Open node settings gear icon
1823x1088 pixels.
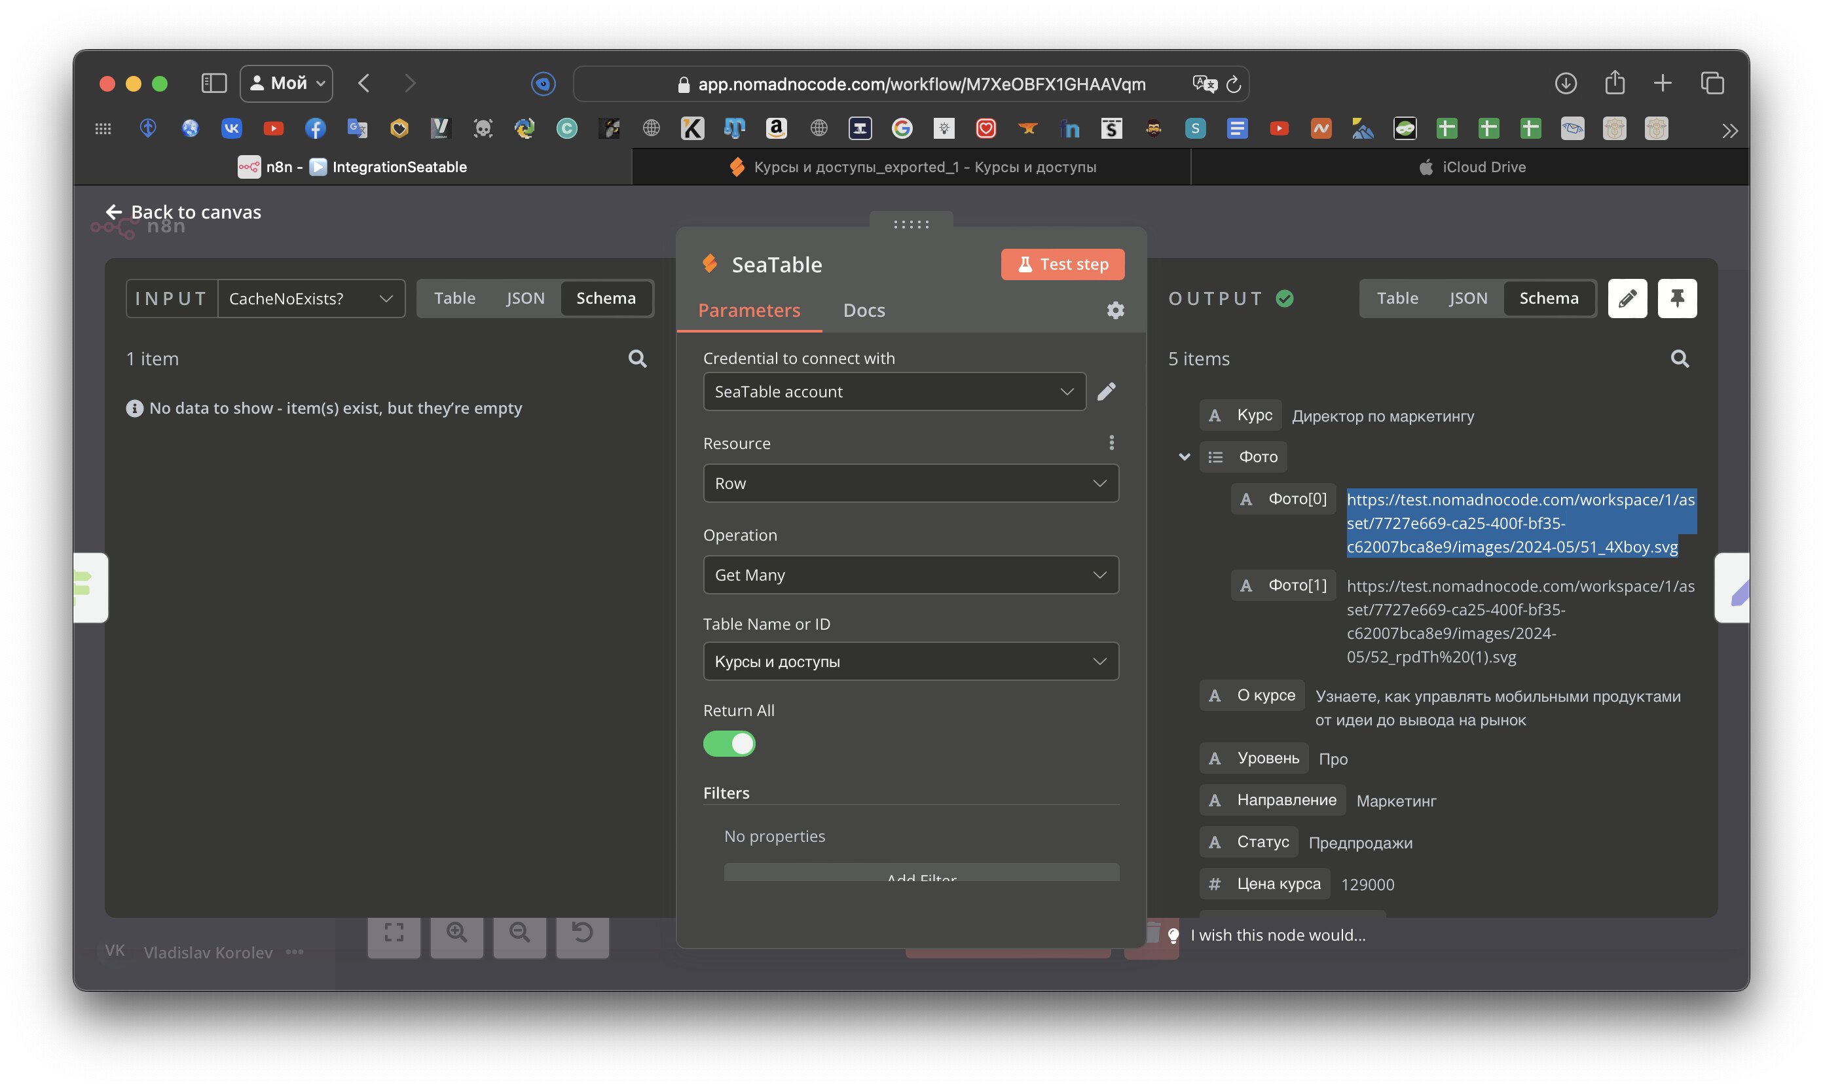1114,310
